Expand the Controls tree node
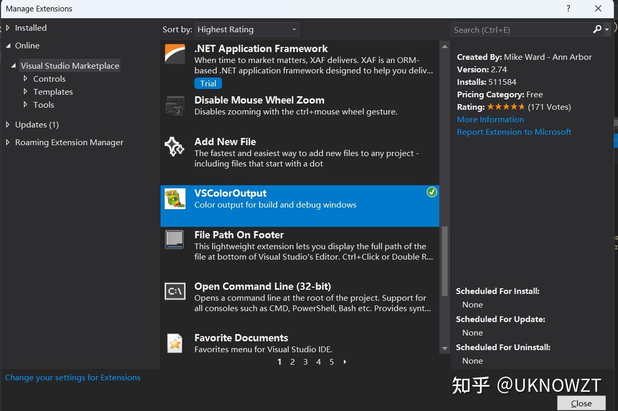 (x=26, y=79)
